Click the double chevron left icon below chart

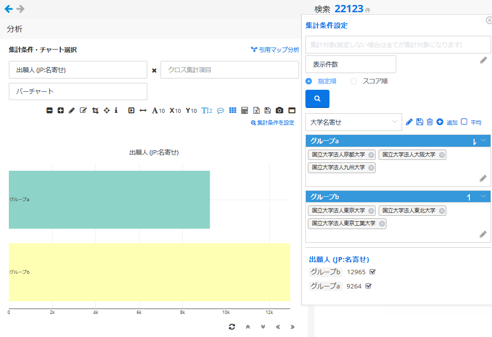(278, 327)
